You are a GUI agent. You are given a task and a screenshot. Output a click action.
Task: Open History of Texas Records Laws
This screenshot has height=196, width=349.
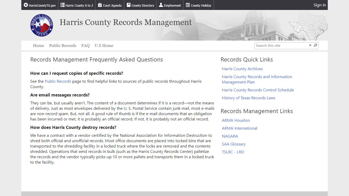[249, 98]
